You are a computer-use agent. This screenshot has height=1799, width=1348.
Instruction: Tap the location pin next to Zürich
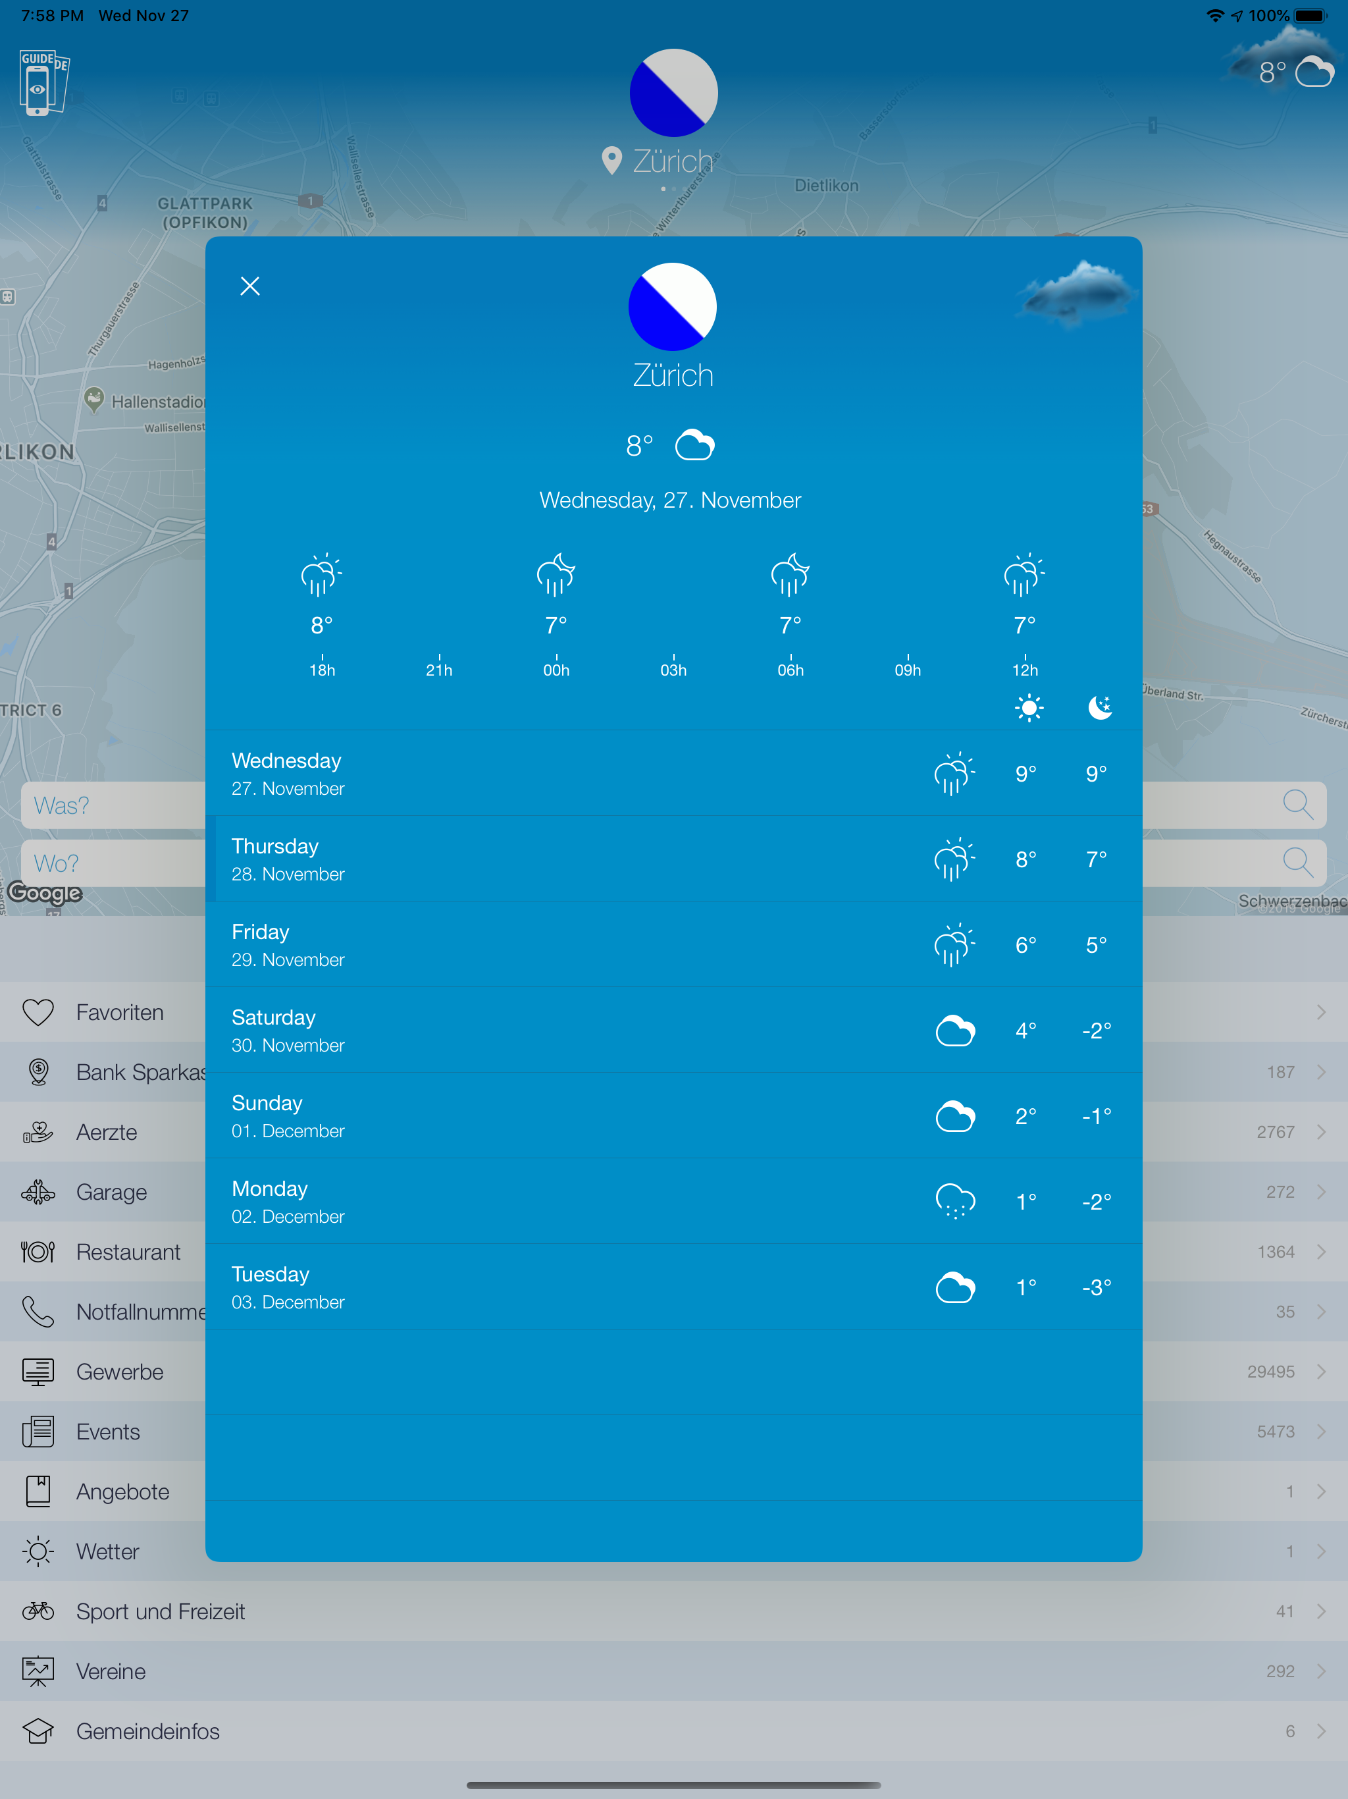(611, 160)
